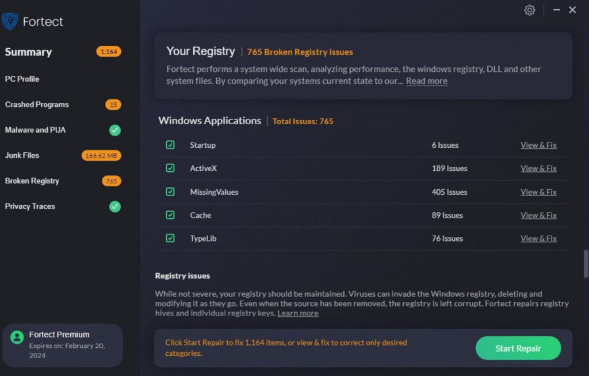589x376 pixels.
Task: Click the ActiveX row label
Action: tap(203, 168)
